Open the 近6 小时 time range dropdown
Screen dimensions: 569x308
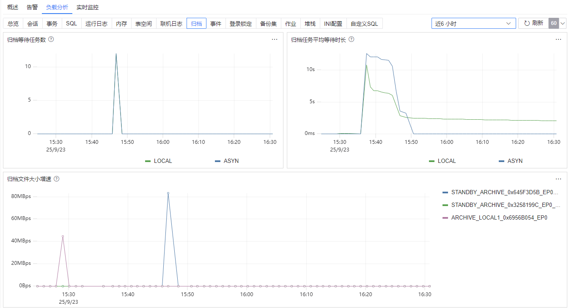[x=473, y=23]
